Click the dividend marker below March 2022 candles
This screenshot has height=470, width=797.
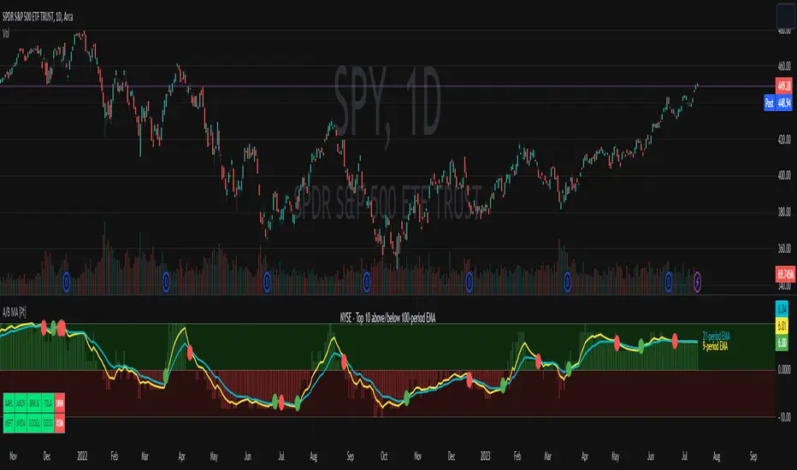point(166,281)
